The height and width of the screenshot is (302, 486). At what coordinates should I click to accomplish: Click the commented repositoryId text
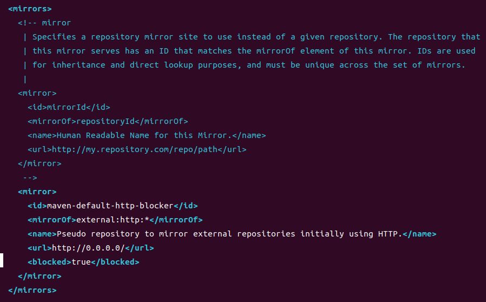point(106,121)
